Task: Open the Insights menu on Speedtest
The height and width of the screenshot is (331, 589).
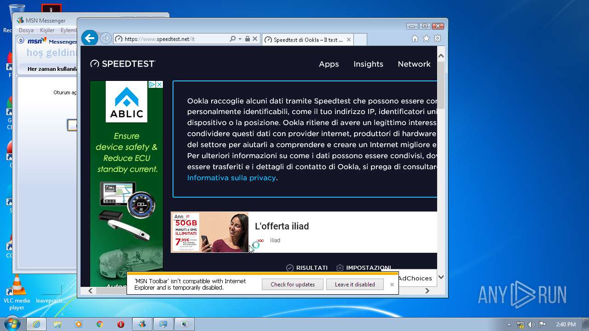Action: [368, 64]
